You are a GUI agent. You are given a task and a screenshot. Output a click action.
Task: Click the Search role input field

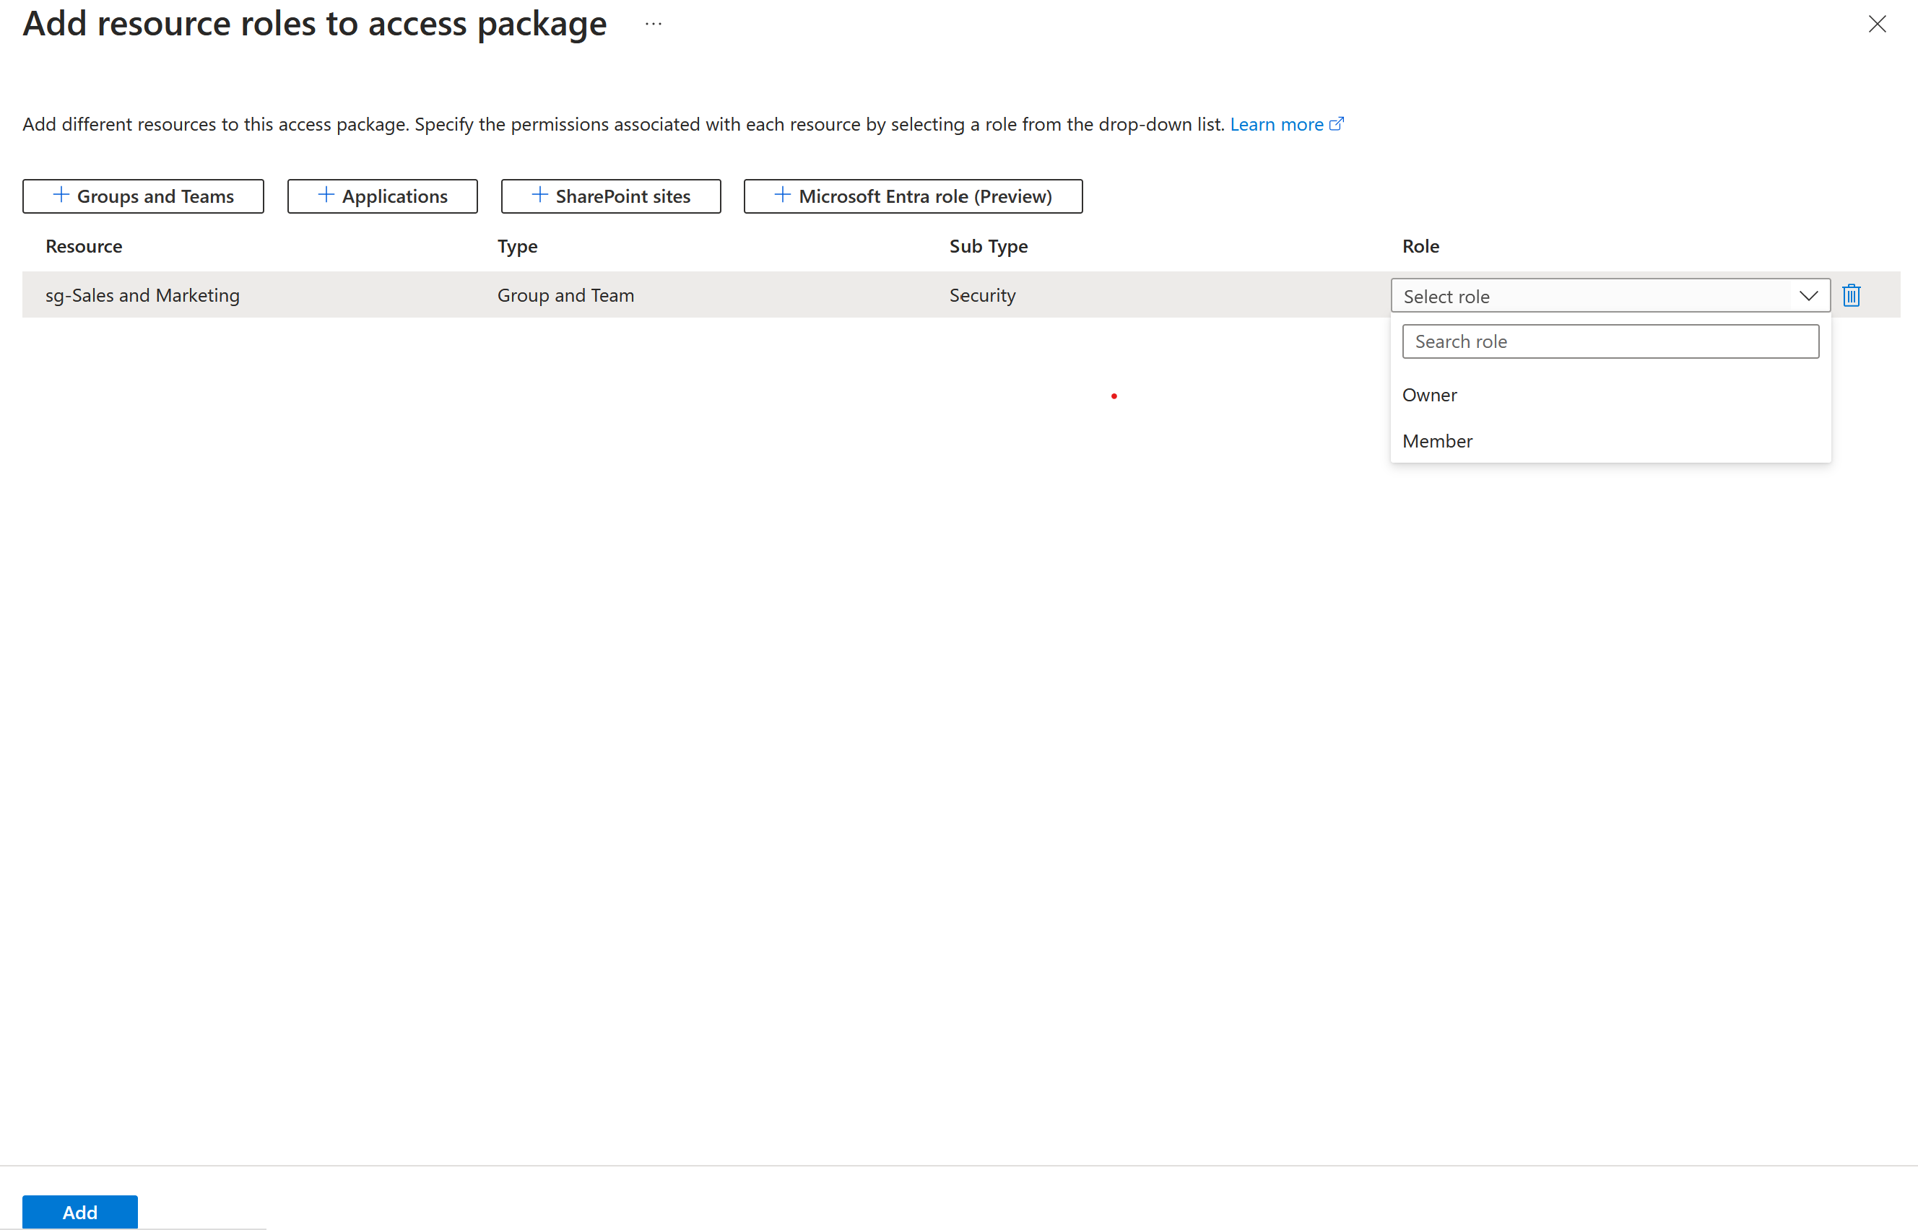pos(1612,341)
